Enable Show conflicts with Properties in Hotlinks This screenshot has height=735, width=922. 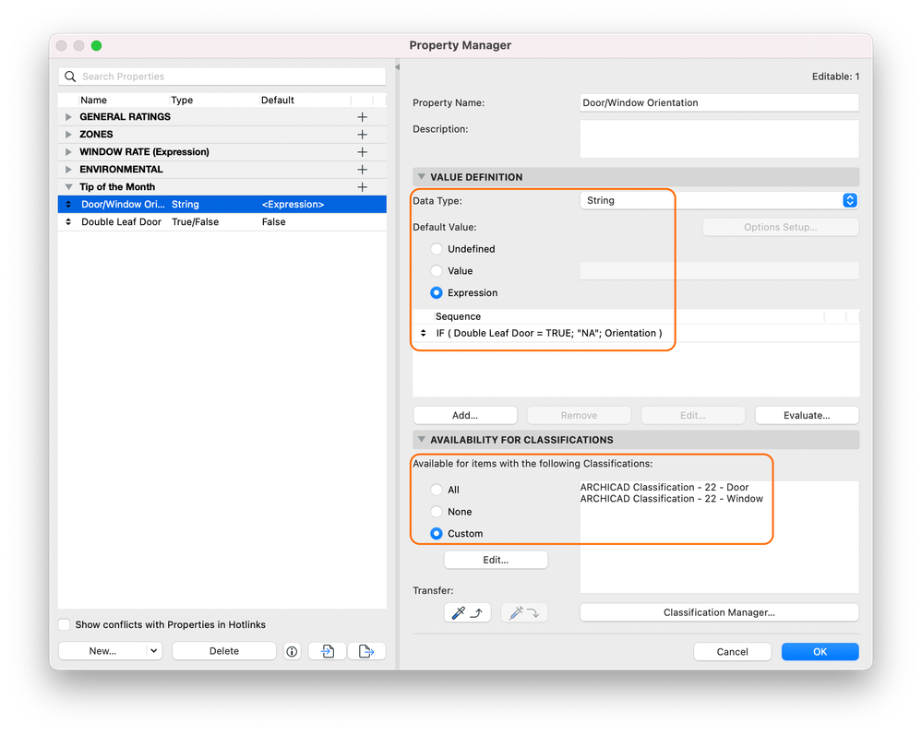click(x=65, y=624)
